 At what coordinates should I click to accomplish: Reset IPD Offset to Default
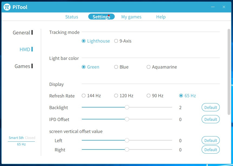[211, 119]
